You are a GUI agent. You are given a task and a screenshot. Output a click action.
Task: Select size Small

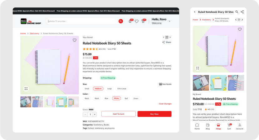coord(87,88)
